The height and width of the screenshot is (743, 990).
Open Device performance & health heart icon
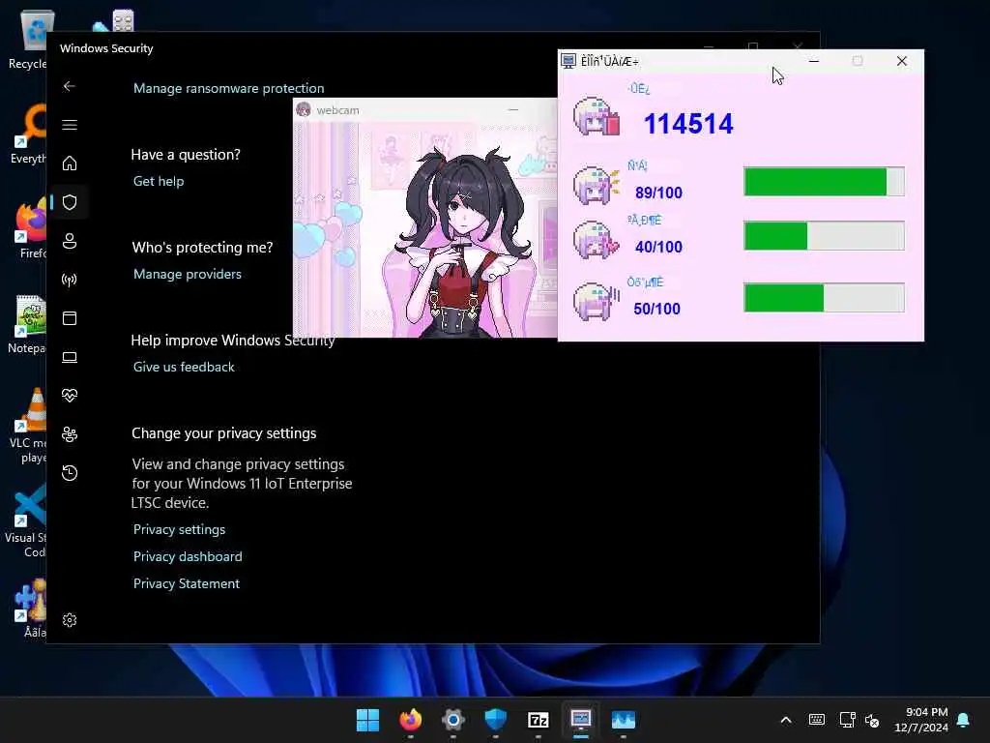70,396
